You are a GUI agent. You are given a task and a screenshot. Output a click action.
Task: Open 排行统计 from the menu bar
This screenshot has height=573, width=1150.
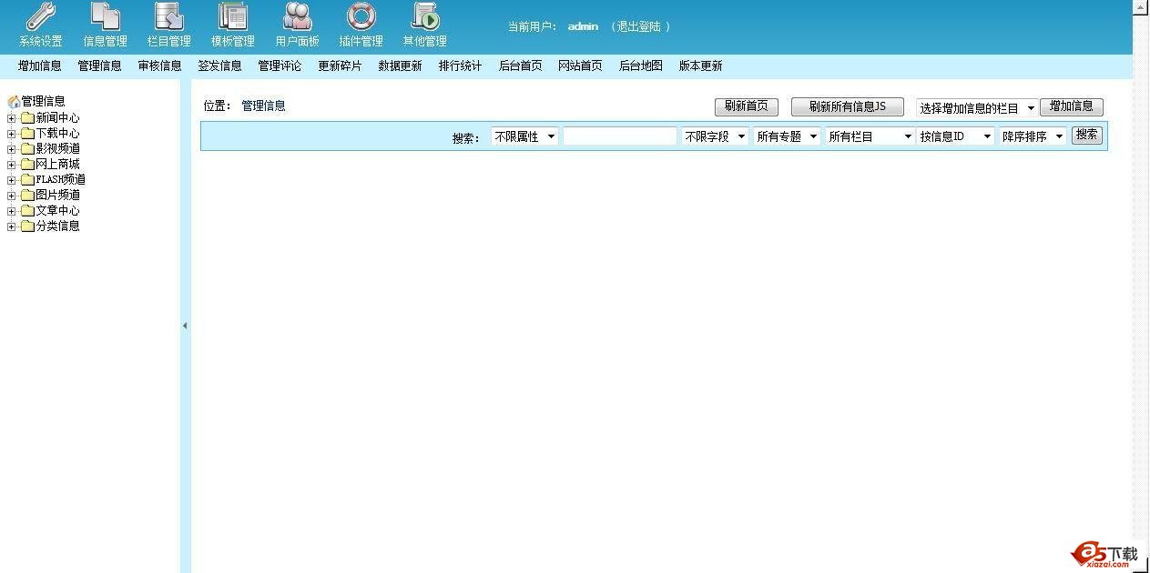[x=460, y=65]
